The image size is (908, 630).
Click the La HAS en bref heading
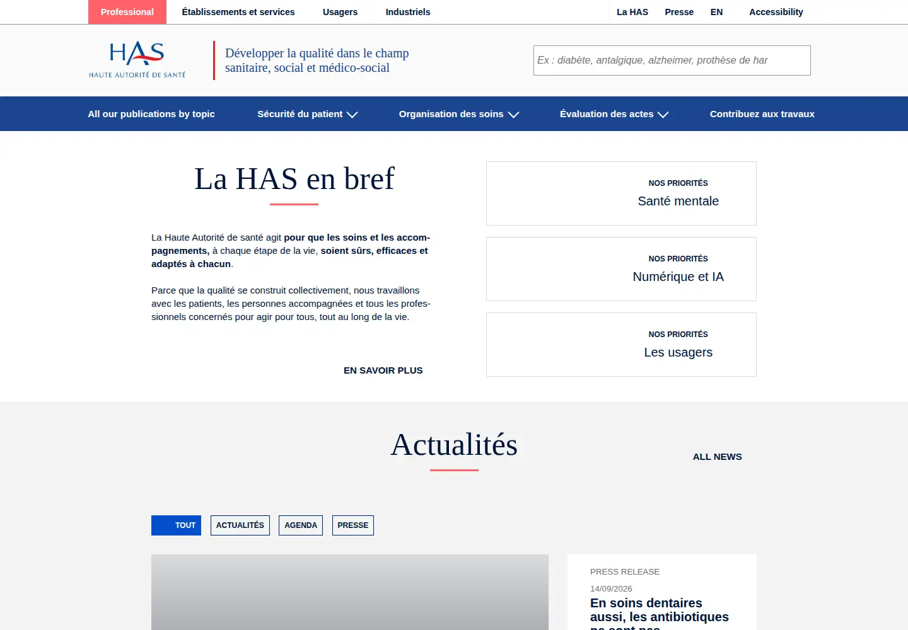294,179
